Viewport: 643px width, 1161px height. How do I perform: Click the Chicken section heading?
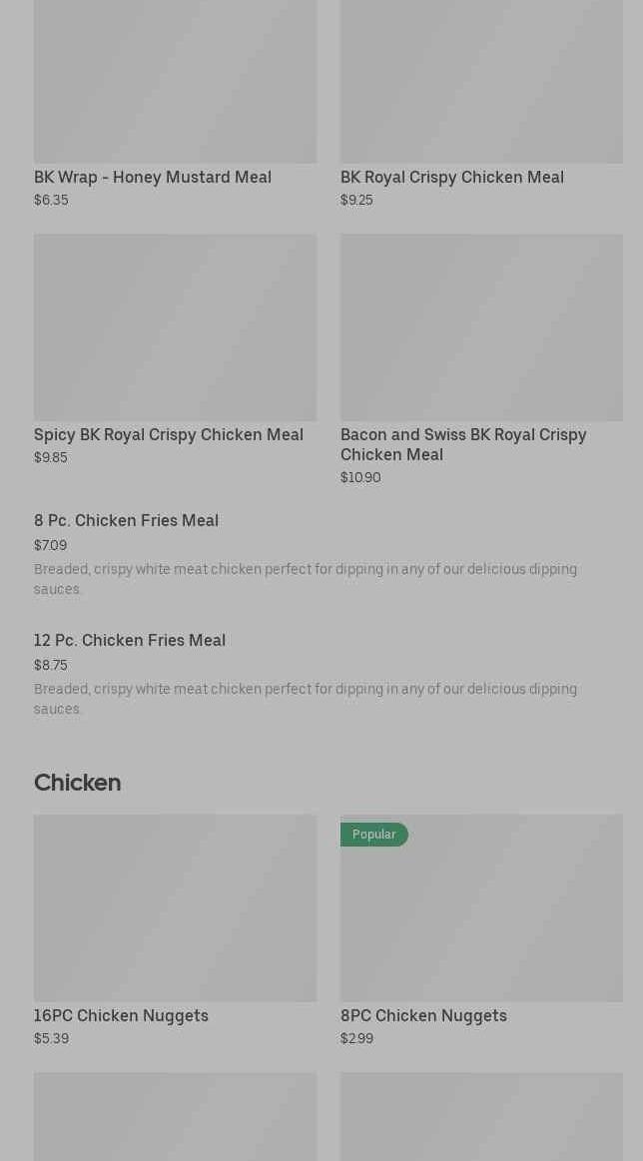[77, 783]
